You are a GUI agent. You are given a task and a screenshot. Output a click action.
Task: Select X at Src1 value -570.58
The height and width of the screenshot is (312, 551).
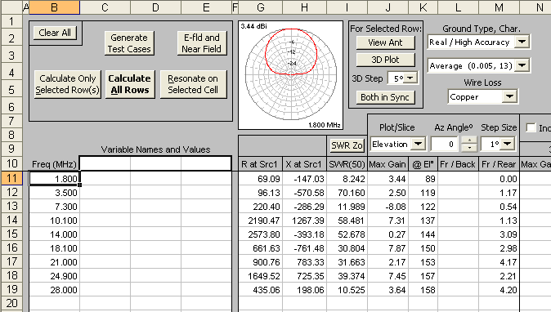click(304, 192)
